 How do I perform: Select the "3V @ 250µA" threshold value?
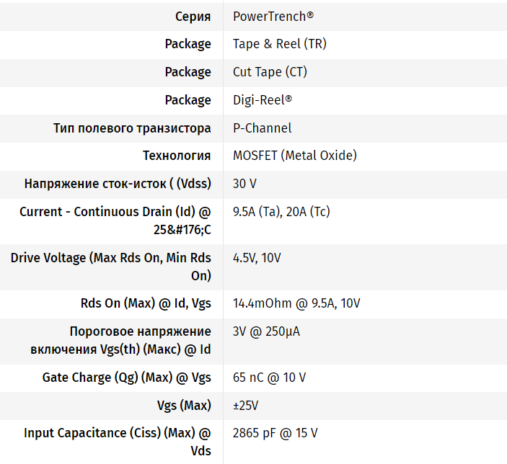coord(265,331)
